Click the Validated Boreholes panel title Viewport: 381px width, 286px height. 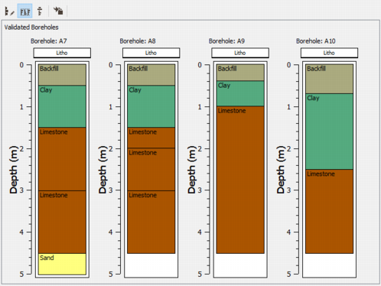31,28
